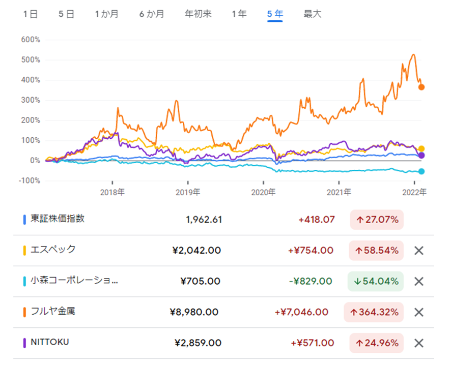Click purple color bar beside NITTOKU
This screenshot has width=451, height=367.
[24, 343]
